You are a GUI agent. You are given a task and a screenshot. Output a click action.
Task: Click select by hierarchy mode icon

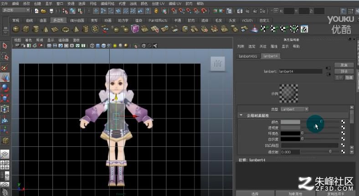pos(65,11)
